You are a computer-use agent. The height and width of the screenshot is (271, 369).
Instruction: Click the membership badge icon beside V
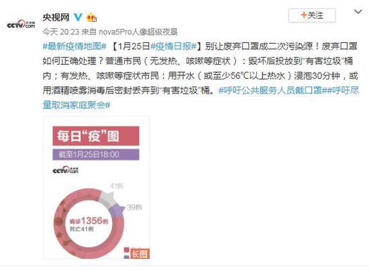click(x=91, y=17)
